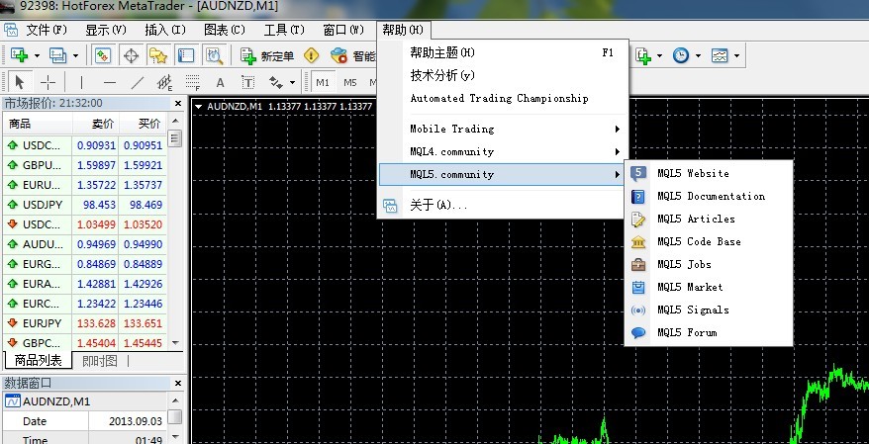Open the 插入(I) menu
The width and height of the screenshot is (869, 444).
coord(165,30)
